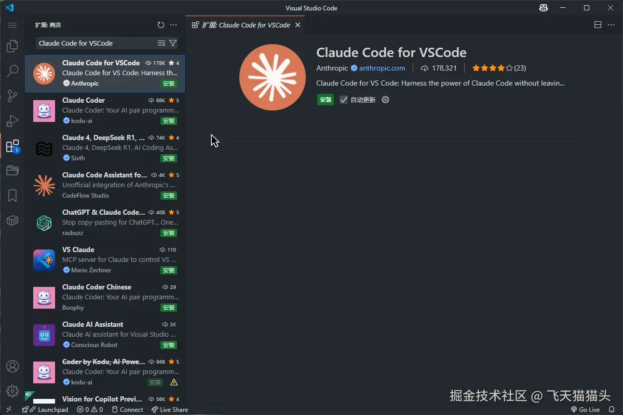The width and height of the screenshot is (623, 415).
Task: Refresh the extensions marketplace list
Action: click(x=161, y=25)
